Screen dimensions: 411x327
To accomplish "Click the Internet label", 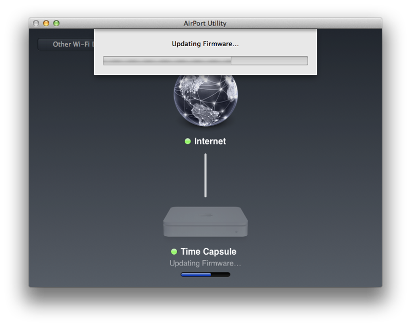I will coord(210,141).
